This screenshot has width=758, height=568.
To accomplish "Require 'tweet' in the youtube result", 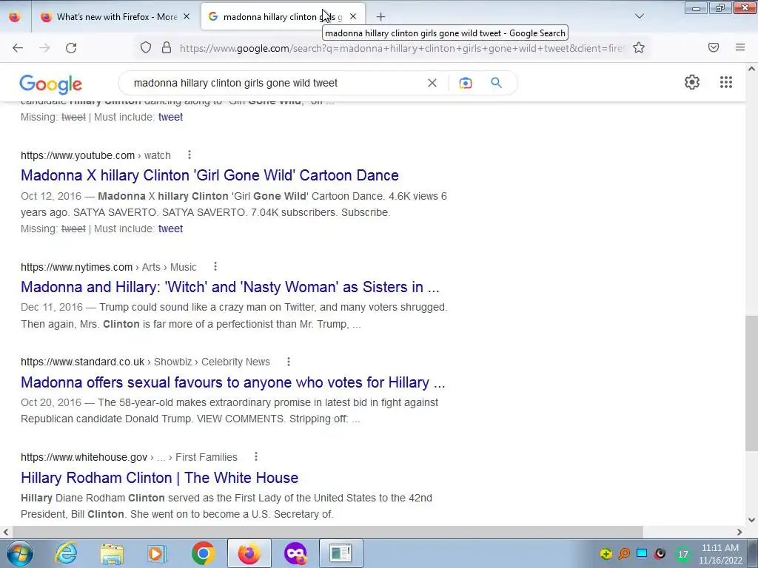I will [x=171, y=229].
